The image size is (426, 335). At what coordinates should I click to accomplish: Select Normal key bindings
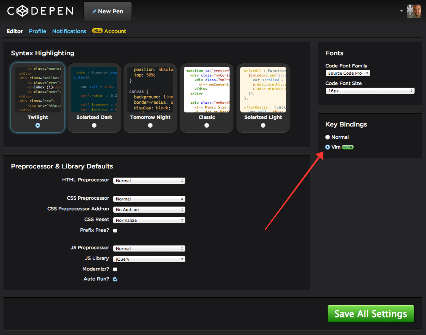327,137
